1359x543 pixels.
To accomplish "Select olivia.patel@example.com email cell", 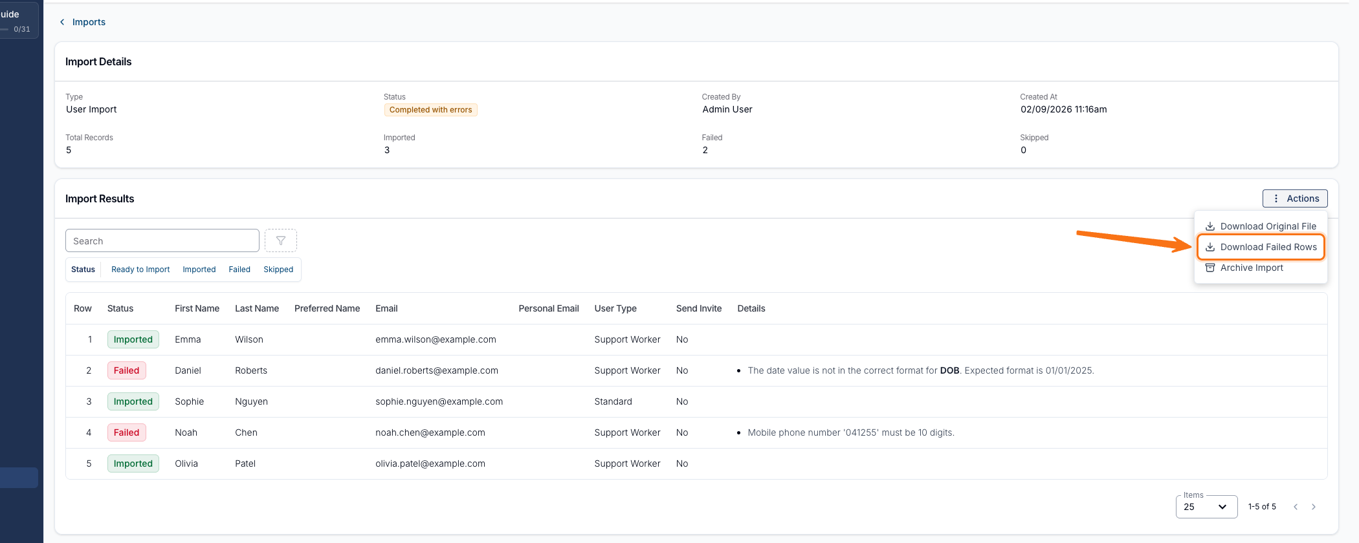I will click(x=430, y=463).
